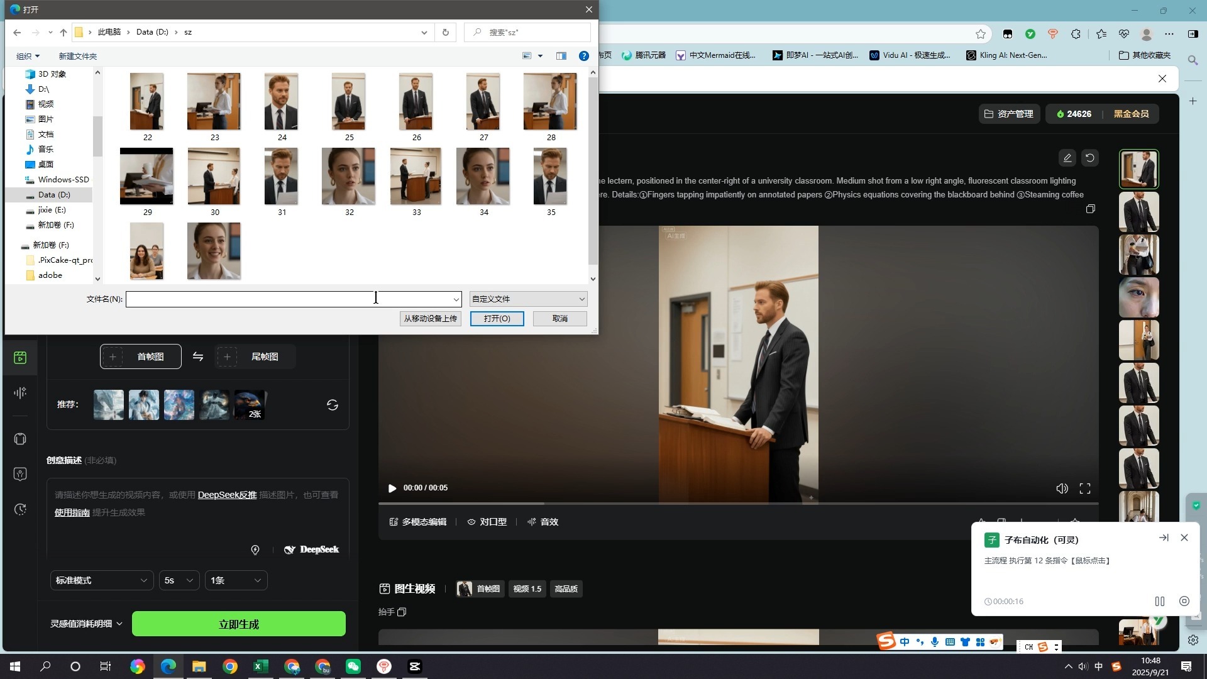Refresh the sz folder listing

coord(446,32)
